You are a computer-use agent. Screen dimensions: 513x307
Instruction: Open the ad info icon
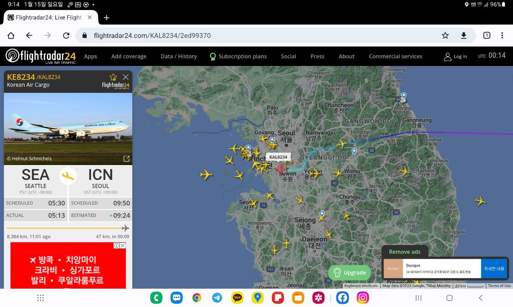pos(117,245)
